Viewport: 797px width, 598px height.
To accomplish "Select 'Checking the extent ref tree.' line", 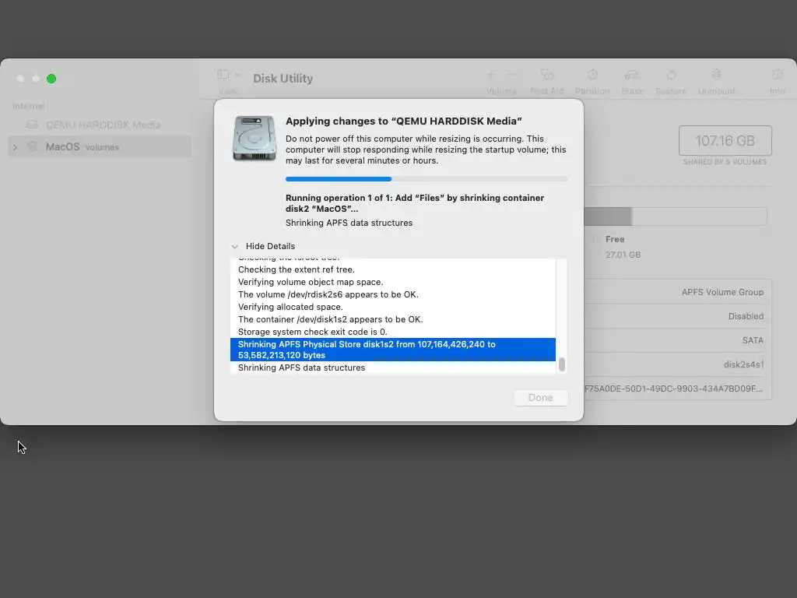I will click(393, 269).
